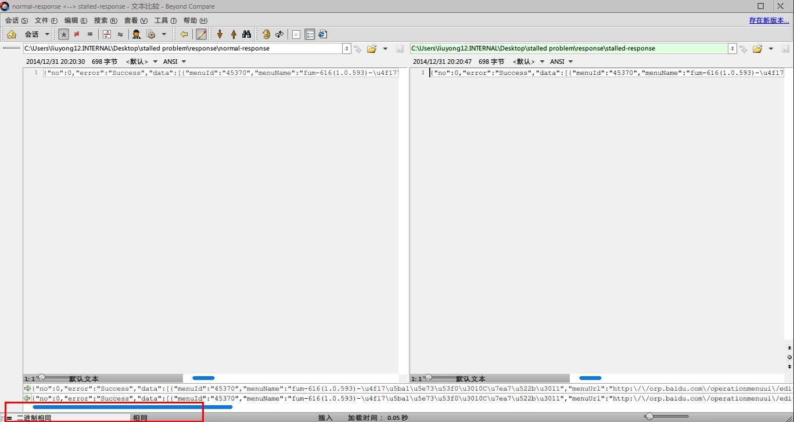Screen dimensions: 794x422
Task: Open the 会话 toolbar dropdown
Action: pos(48,34)
